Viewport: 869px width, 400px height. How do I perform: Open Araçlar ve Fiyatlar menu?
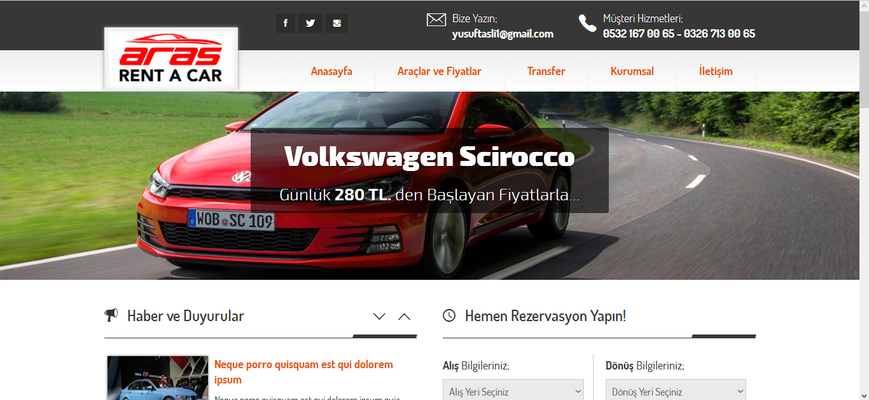point(440,71)
